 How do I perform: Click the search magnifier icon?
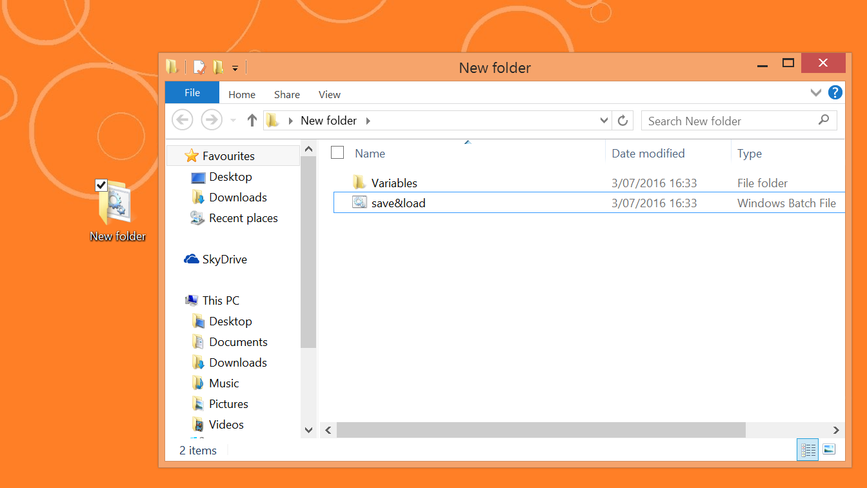coord(824,120)
